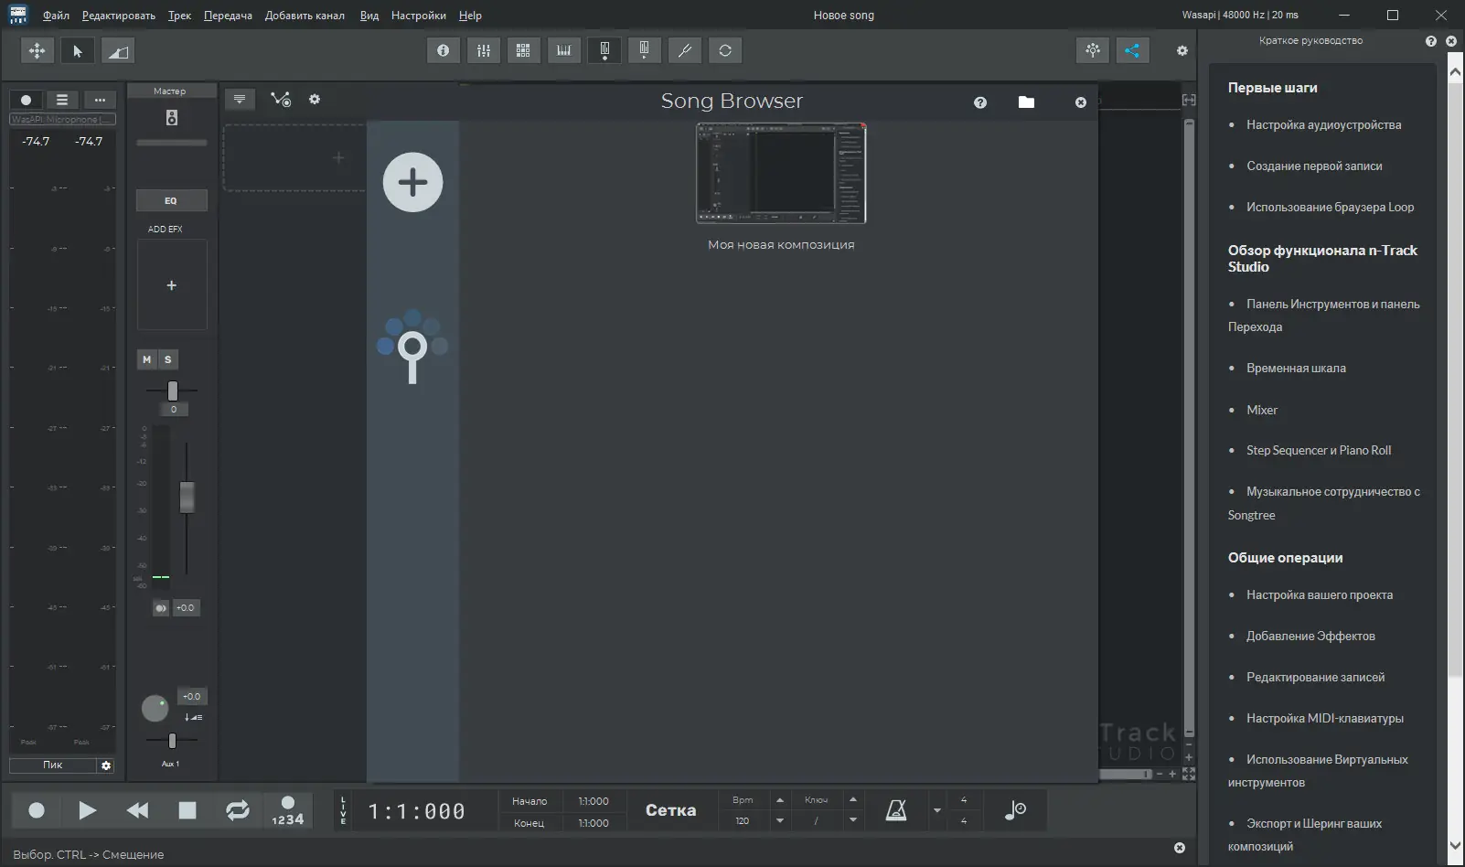Open the Файл menu
The width and height of the screenshot is (1465, 867).
[x=56, y=16]
